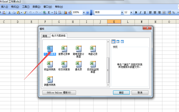Click the Paste clipboard icon
Viewport: 179px width, 112px height.
coord(18,13)
